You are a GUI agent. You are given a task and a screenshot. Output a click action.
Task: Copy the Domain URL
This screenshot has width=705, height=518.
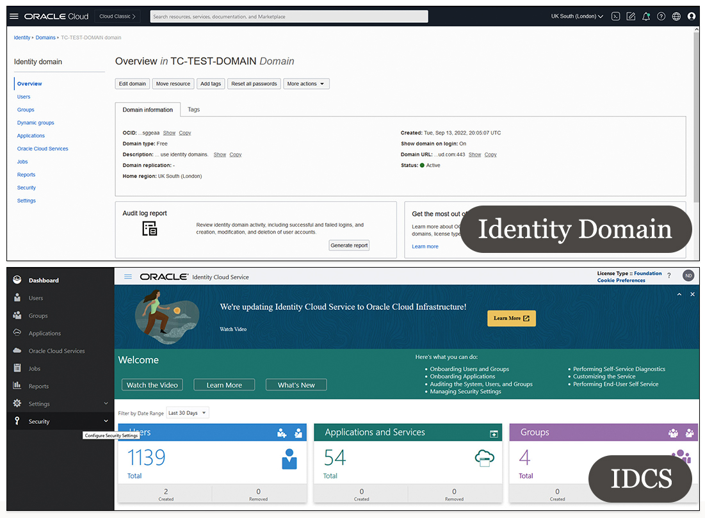tap(490, 154)
